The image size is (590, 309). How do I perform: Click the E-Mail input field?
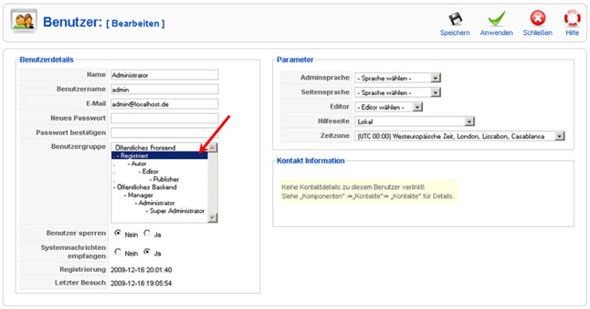pos(164,104)
